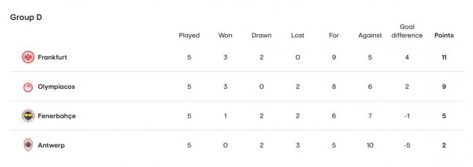Image resolution: width=473 pixels, height=167 pixels.
Task: Click the Played column header
Action: click(x=189, y=36)
